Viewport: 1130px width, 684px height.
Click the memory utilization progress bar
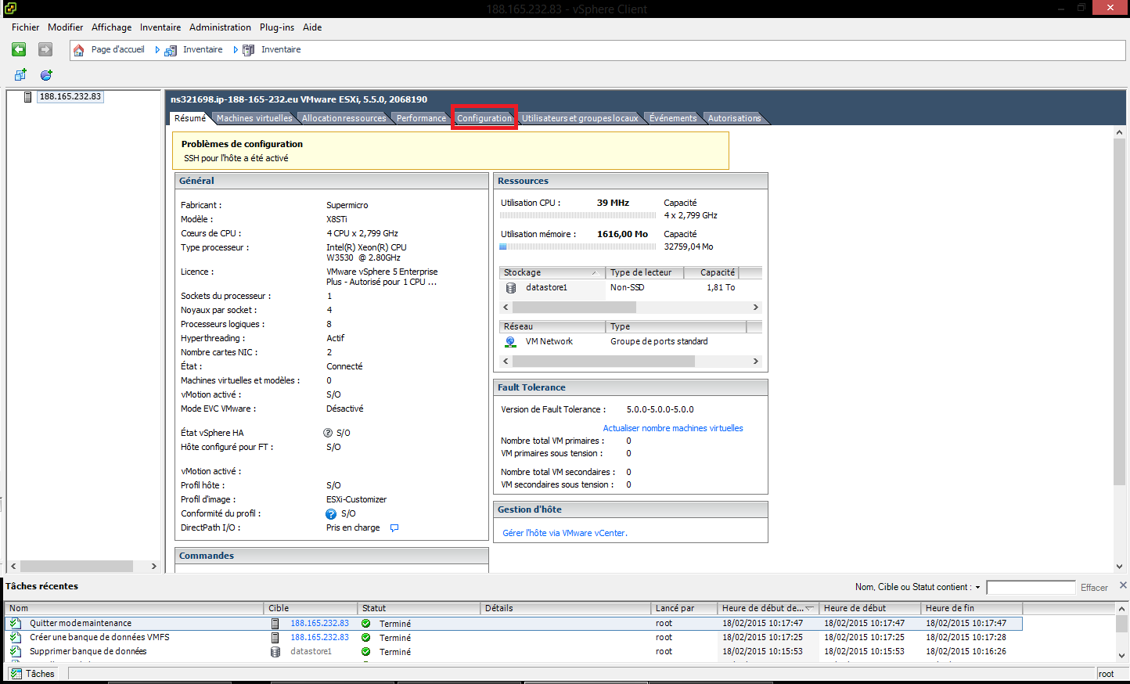click(578, 247)
